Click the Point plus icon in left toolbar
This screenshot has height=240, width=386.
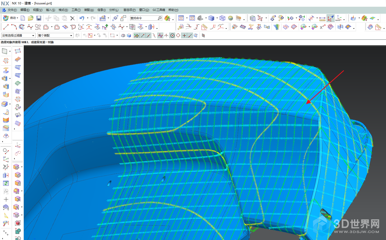pyautogui.click(x=6, y=199)
